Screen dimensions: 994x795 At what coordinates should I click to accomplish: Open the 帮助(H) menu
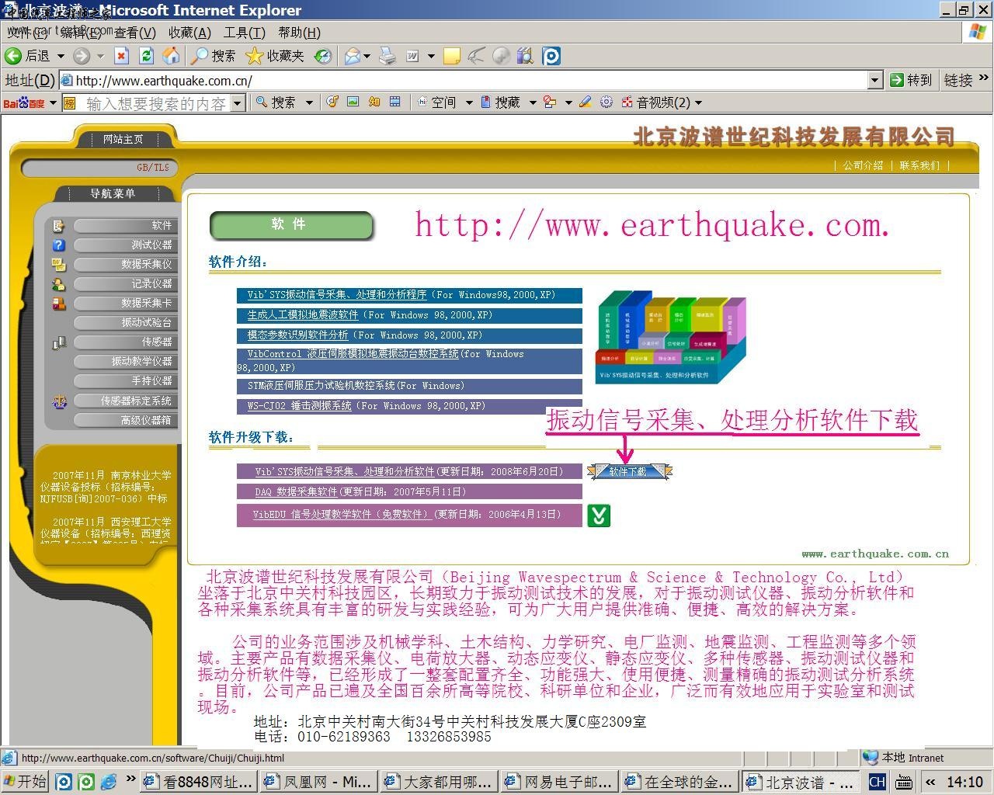(299, 33)
